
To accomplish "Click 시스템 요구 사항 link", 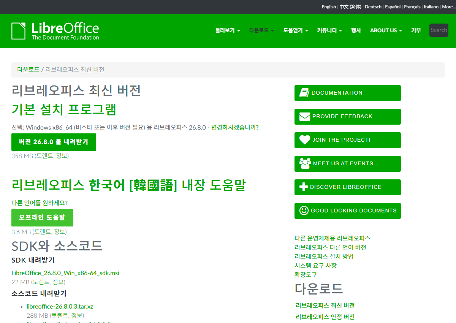I will (x=316, y=266).
